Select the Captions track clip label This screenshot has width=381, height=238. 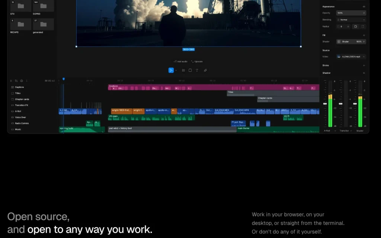coord(113,86)
